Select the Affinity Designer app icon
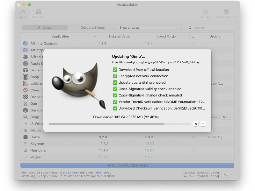Viewport: 255px width, 191px height. click(x=25, y=43)
